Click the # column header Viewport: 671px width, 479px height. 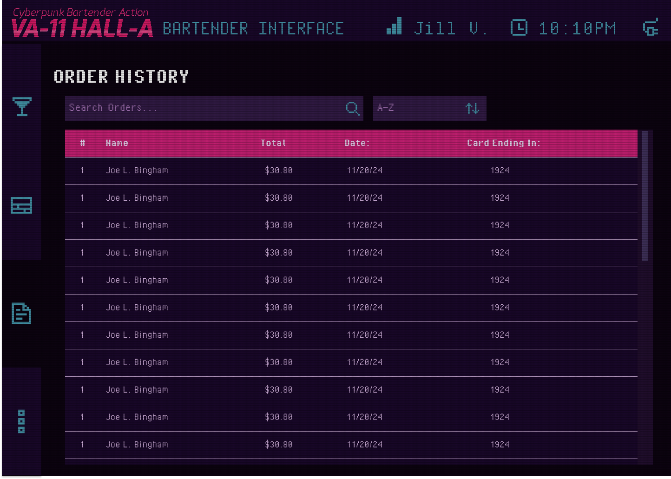tap(83, 143)
